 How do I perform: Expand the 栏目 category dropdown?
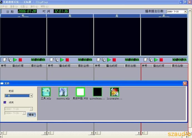pyautogui.click(x=31, y=96)
